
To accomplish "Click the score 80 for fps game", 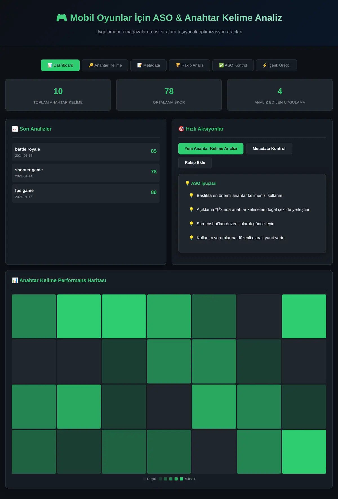I will pyautogui.click(x=154, y=192).
